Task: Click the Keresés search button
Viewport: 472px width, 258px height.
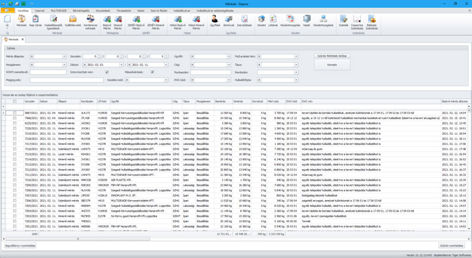Action: click(x=332, y=65)
